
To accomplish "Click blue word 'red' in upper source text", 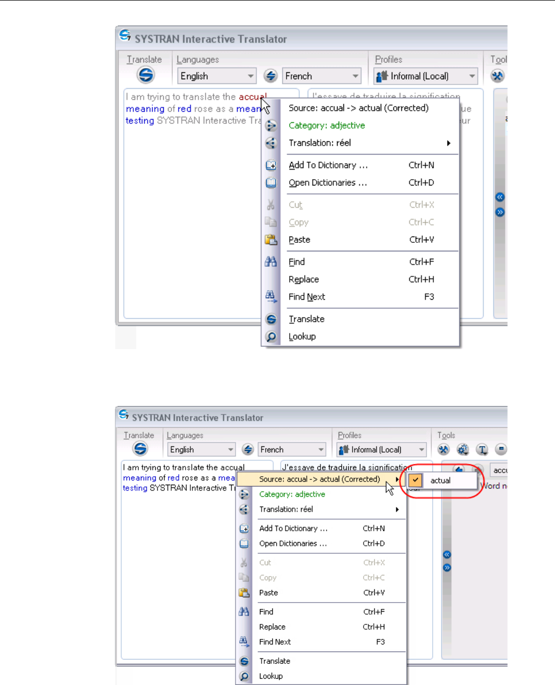I will [184, 108].
